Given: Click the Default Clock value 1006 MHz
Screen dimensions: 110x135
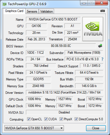Looking at the screenshot, I should [x=34, y=106].
